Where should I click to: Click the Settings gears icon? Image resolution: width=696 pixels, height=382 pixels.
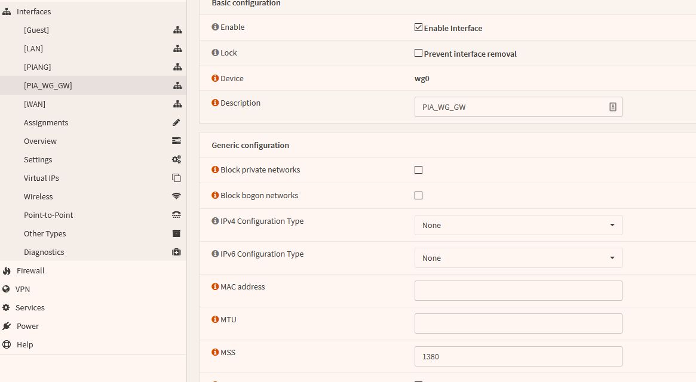(176, 159)
